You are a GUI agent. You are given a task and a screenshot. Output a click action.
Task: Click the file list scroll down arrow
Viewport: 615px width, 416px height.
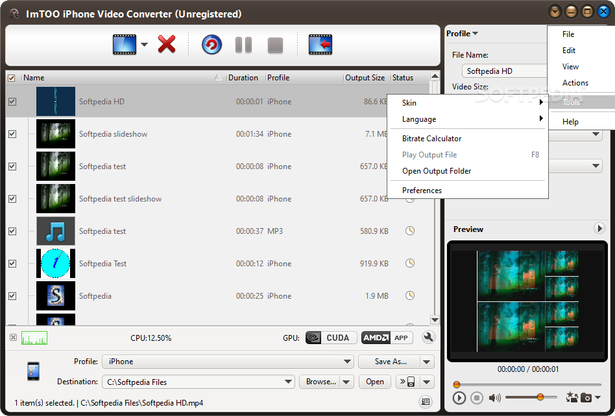click(435, 319)
